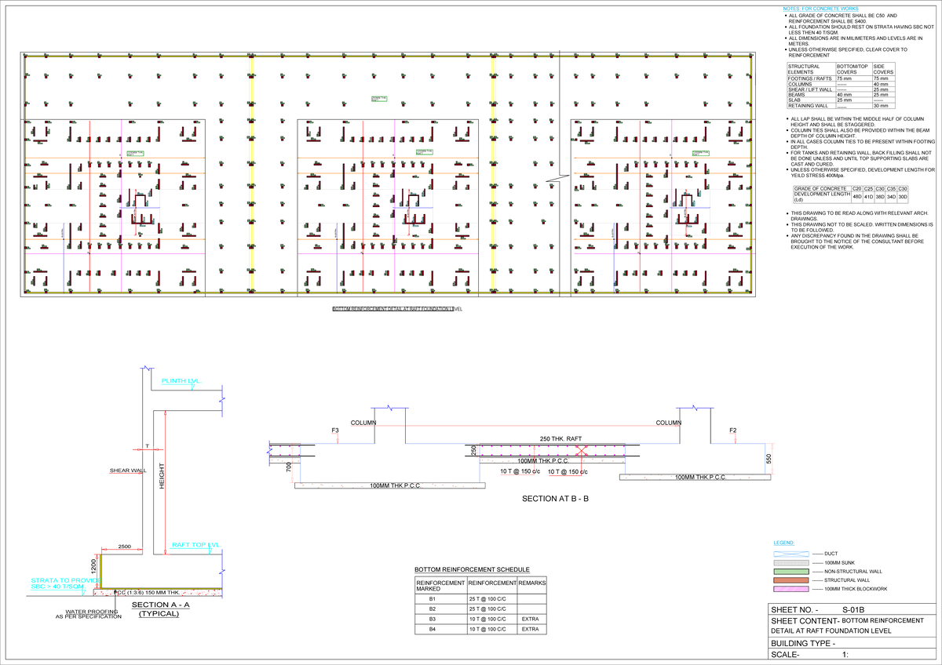
Task: Toggle the yellow grid strip highlight on the plan
Action: coord(252,173)
